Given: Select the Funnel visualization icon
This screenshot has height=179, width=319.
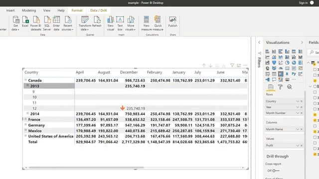Looking at the screenshot, I should 274,63.
